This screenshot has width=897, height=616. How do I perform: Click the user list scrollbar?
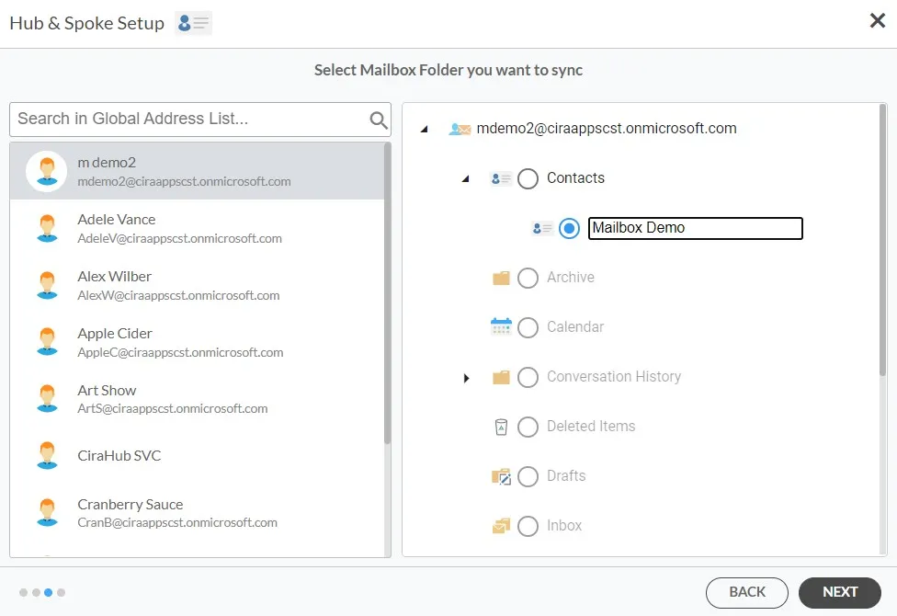[387, 293]
